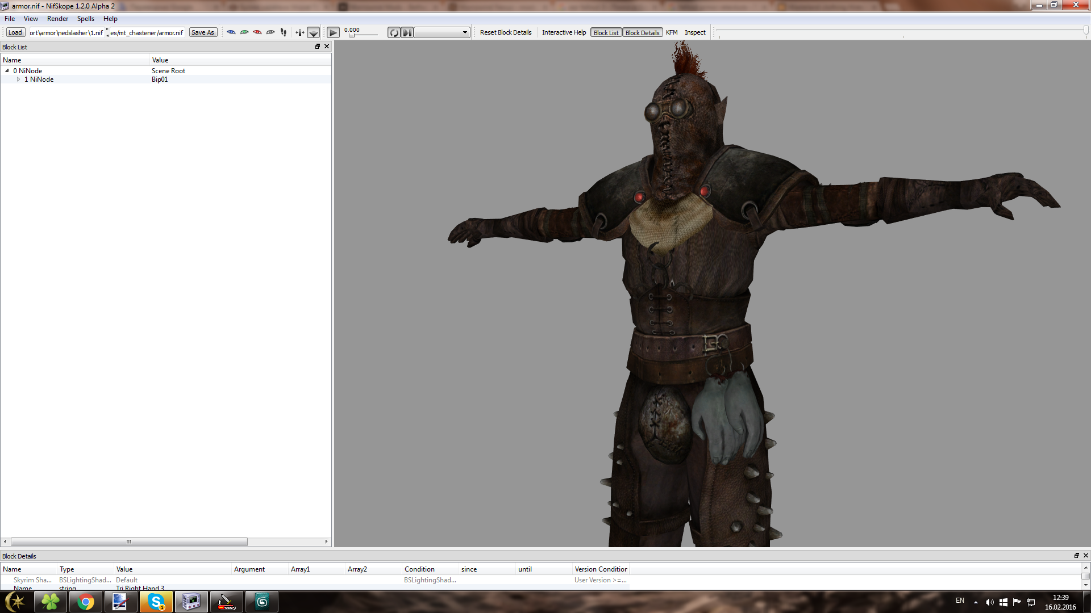The width and height of the screenshot is (1091, 613).
Task: Click the Block List scroll right arrow
Action: 326,541
